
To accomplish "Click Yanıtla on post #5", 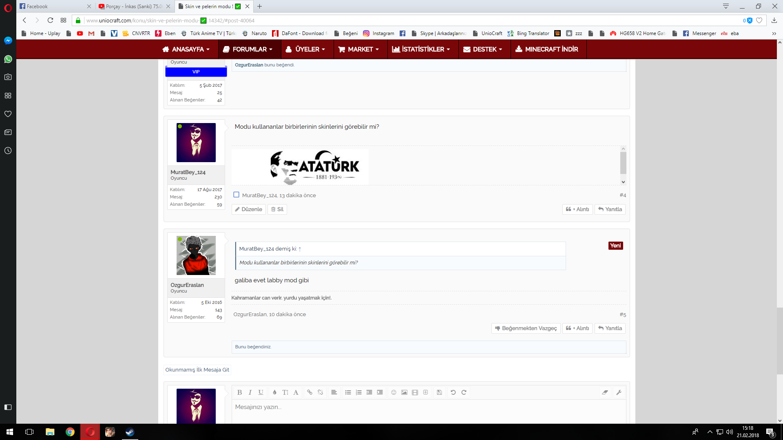I will 610,328.
